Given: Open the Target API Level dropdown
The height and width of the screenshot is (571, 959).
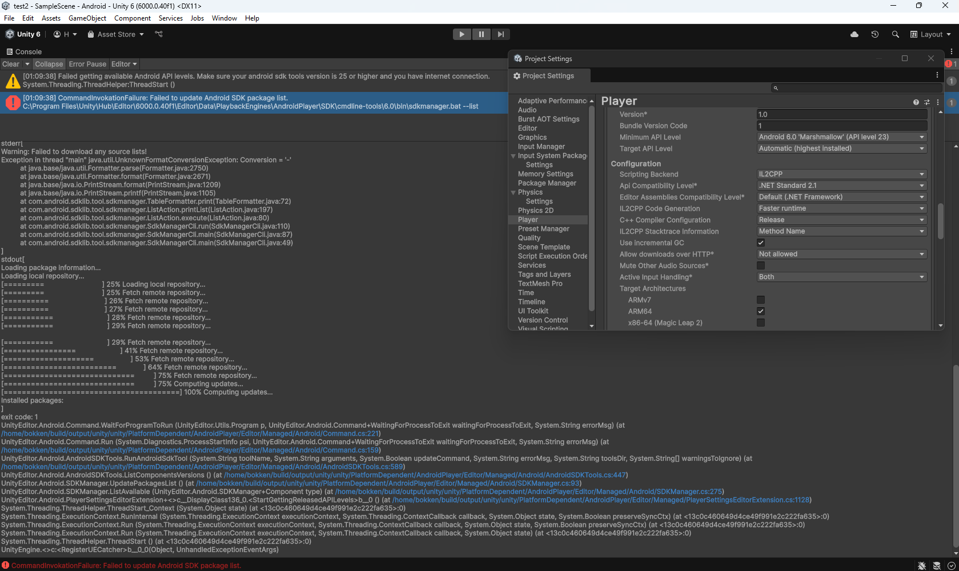Looking at the screenshot, I should (x=841, y=148).
